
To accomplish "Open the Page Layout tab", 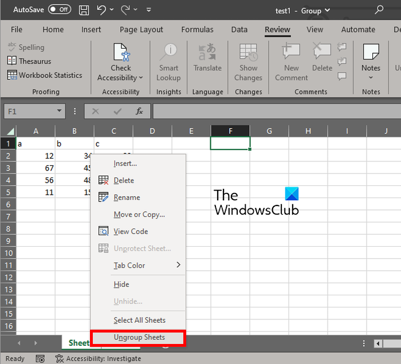I will pos(141,30).
